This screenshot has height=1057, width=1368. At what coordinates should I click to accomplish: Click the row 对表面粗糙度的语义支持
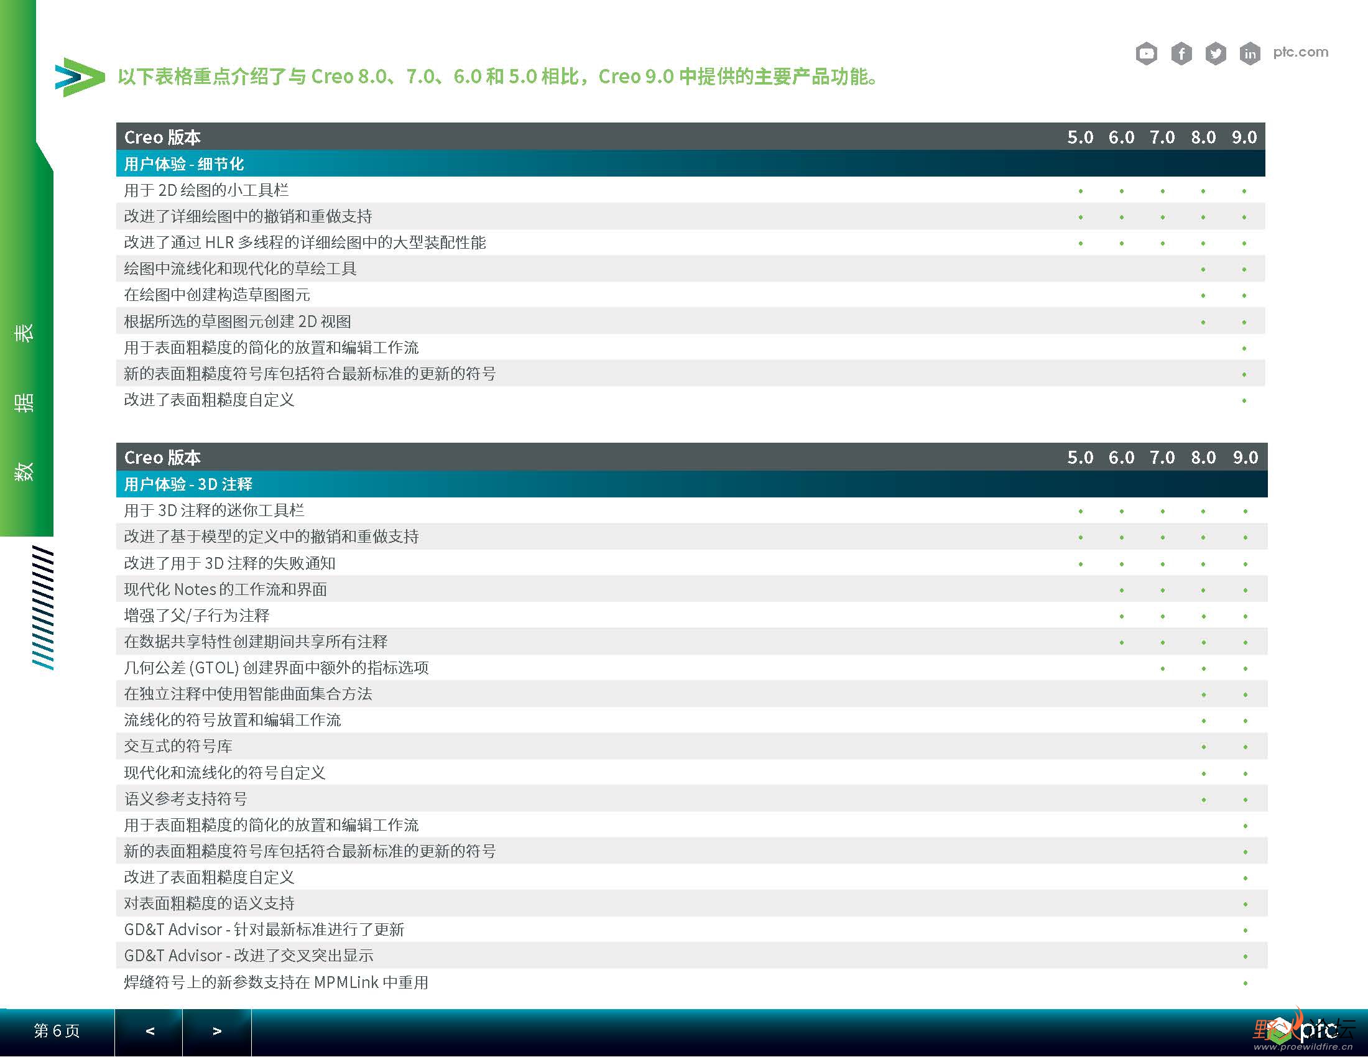[691, 903]
